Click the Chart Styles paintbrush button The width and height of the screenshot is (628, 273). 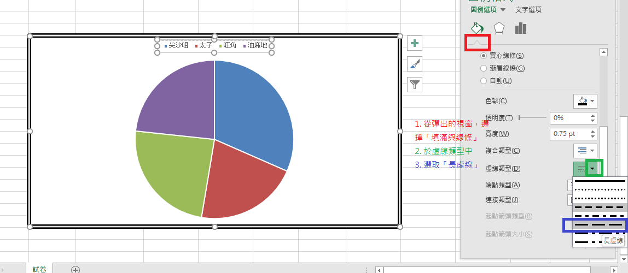[415, 64]
